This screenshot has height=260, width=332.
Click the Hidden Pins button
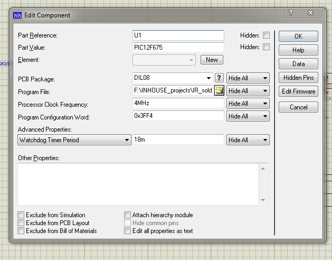point(298,78)
